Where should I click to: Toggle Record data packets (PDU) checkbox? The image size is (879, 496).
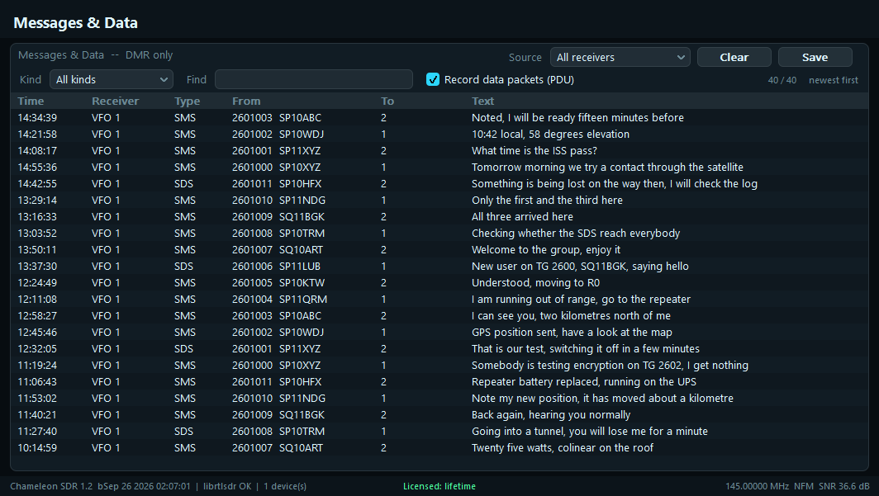point(433,79)
